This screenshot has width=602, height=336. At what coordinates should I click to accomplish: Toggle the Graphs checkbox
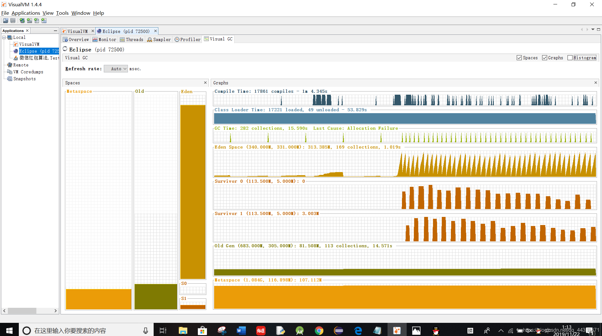click(x=545, y=58)
